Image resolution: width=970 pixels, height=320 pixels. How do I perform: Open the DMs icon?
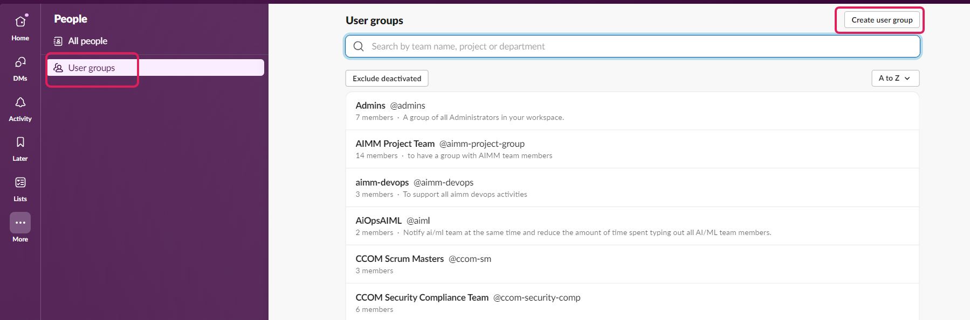(20, 62)
